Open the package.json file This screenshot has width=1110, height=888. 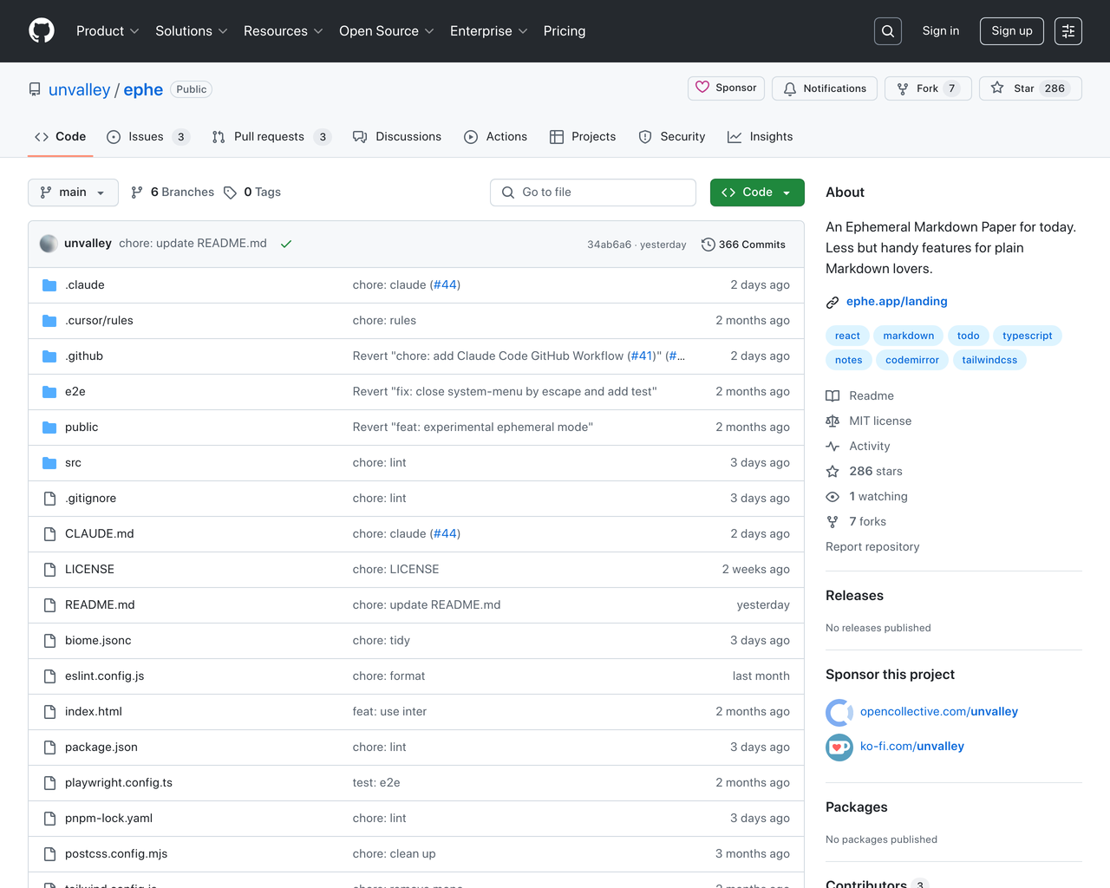pos(101,748)
